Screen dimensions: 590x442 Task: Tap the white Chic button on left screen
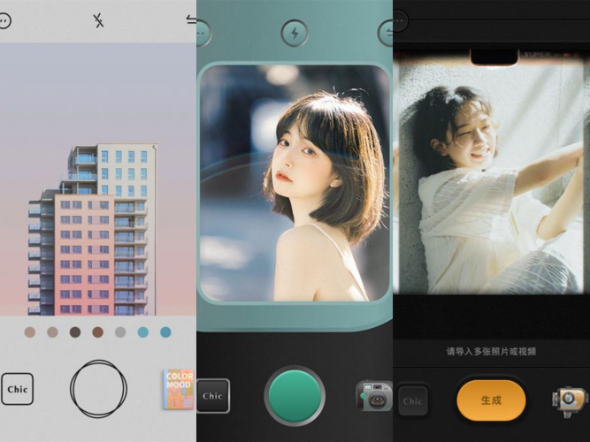pyautogui.click(x=17, y=389)
